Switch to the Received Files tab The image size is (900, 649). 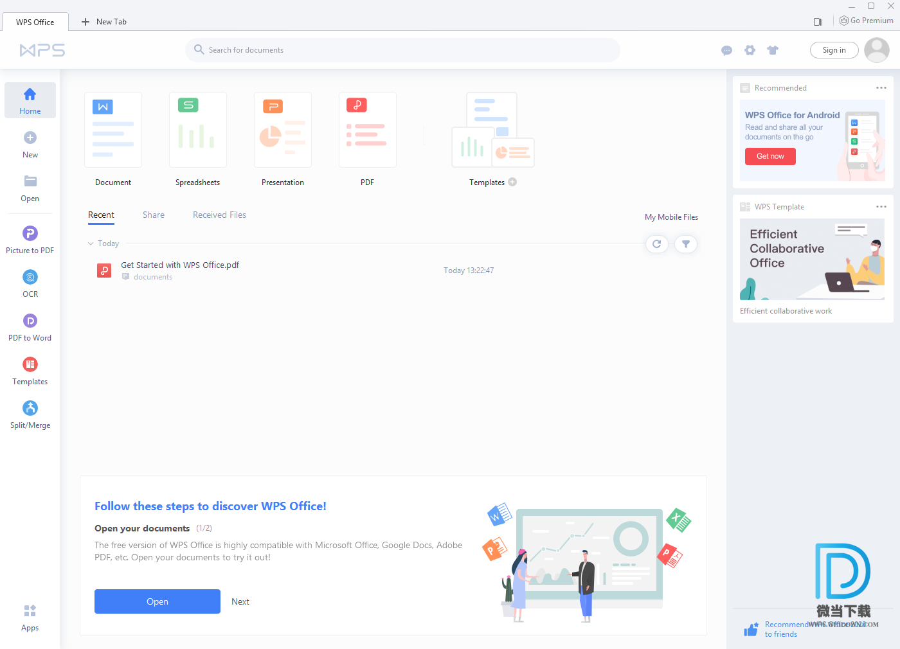coord(219,215)
